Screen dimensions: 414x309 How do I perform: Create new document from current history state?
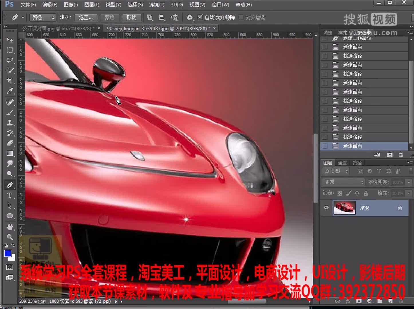377,155
